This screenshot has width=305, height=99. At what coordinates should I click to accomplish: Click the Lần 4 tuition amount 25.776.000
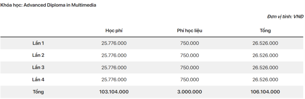(x=114, y=80)
